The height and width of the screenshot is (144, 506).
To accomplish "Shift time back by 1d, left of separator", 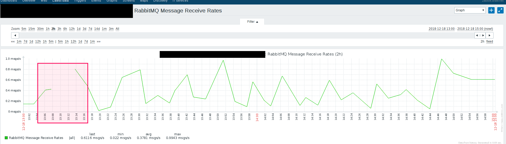I will [31, 41].
